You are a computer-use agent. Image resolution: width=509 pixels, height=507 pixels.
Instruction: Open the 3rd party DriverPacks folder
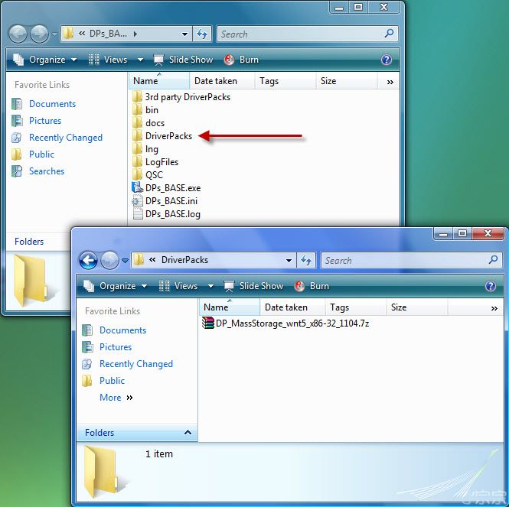pyautogui.click(x=187, y=96)
